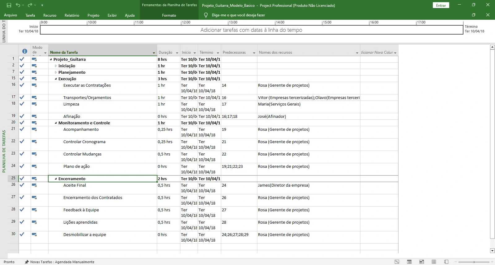This screenshot has width=495, height=265.
Task: Expand the Planejamento summary task
Action: pyautogui.click(x=56, y=72)
